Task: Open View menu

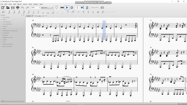Action: click(x=10, y=4)
